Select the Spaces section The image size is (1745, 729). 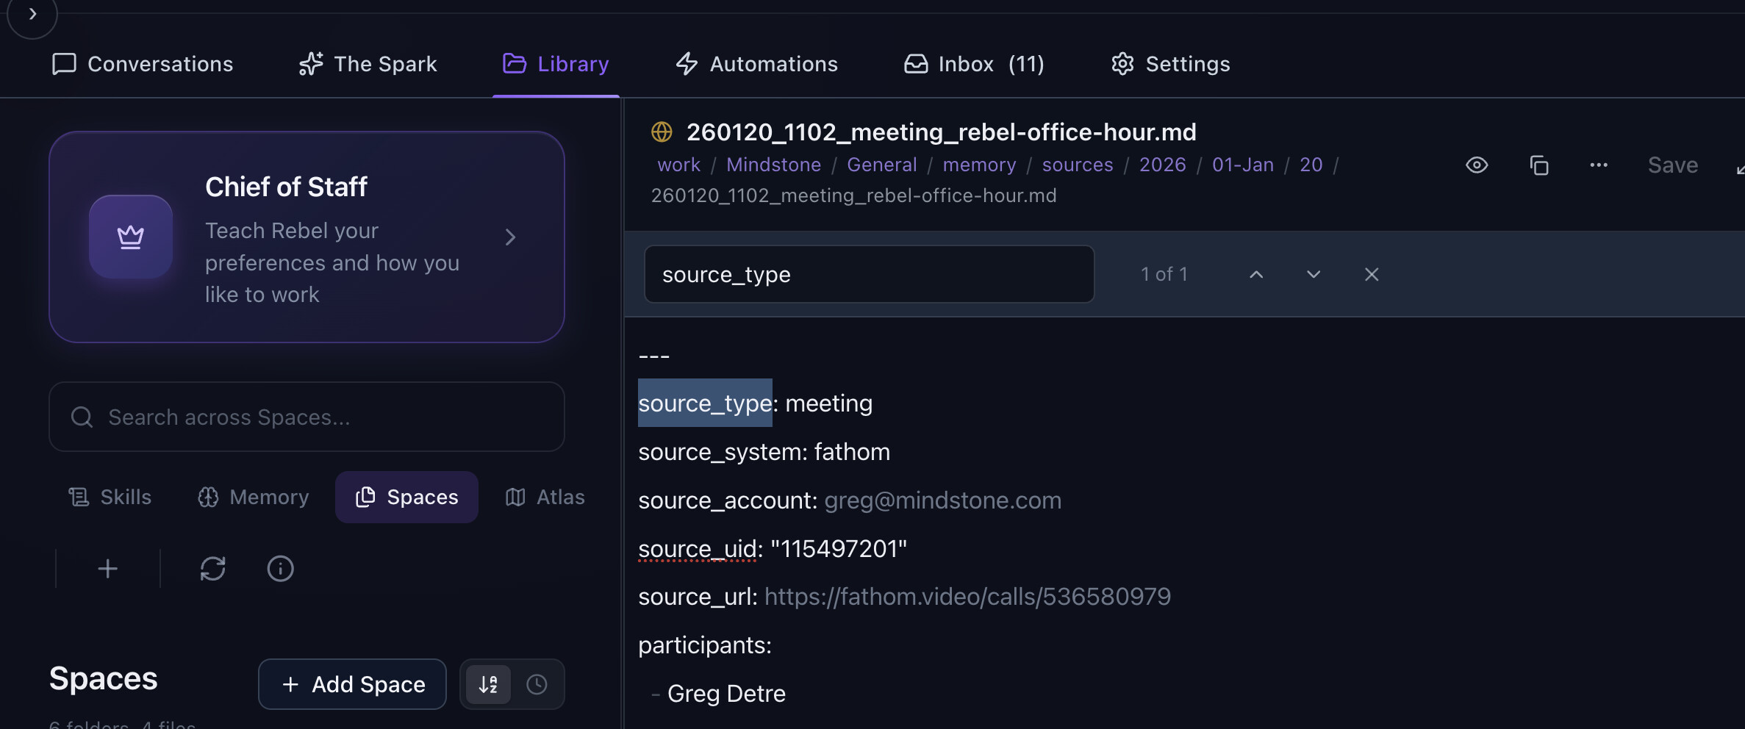(x=406, y=498)
